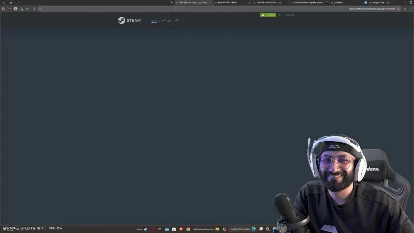Switch to second 'THRONE AND LIBERTY' tab
Screen dimensions: 414x233
click(x=233, y=3)
